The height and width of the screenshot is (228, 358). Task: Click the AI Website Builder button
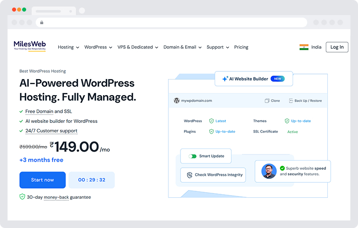click(x=253, y=79)
